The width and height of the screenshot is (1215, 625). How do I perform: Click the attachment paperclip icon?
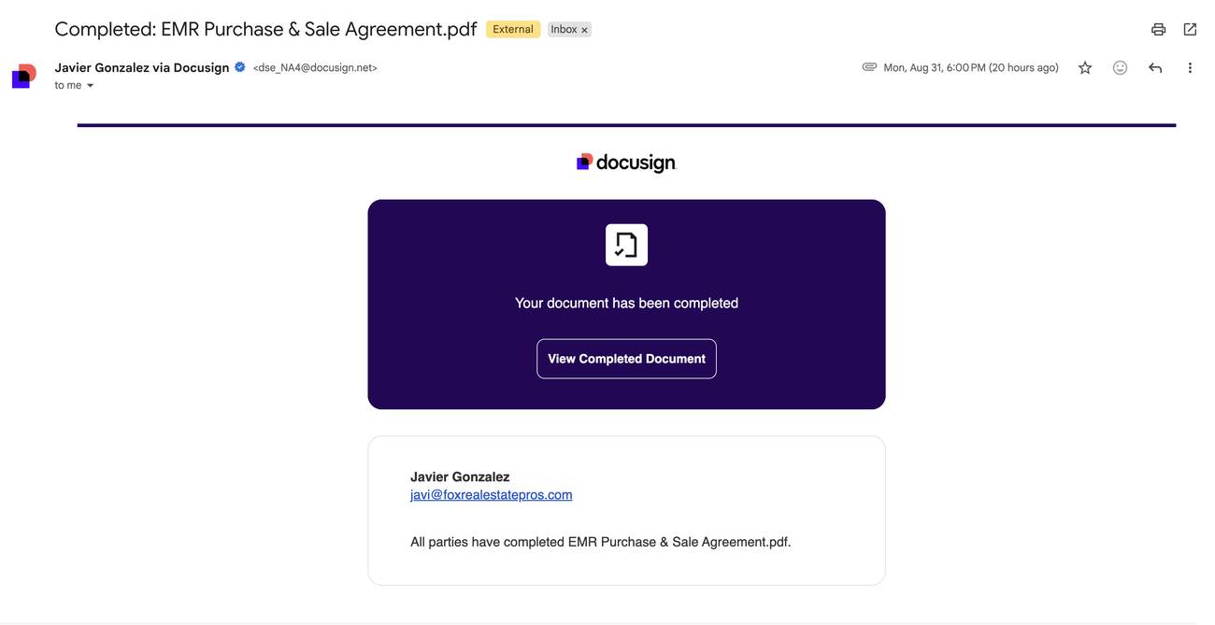coord(869,67)
